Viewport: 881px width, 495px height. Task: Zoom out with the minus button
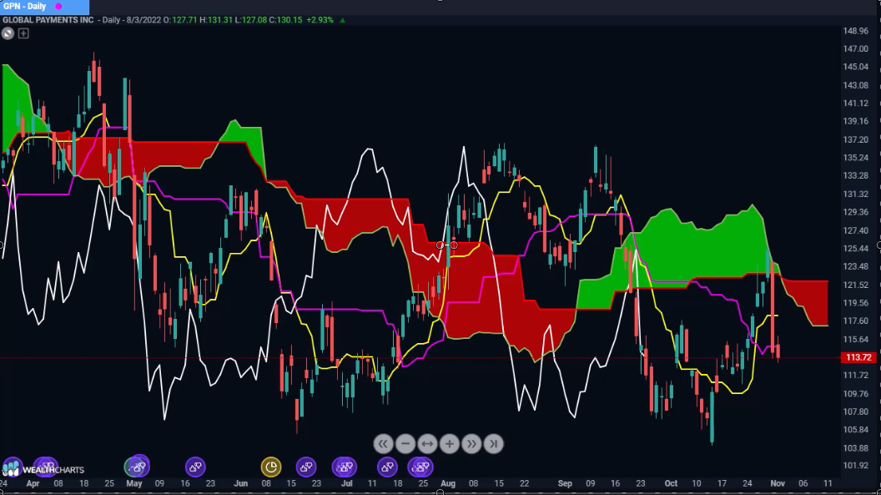(405, 444)
